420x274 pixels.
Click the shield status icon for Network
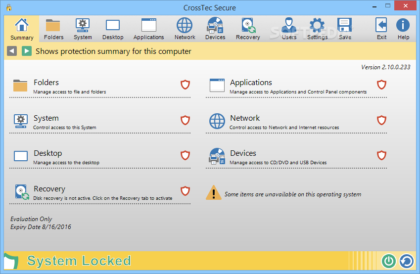[x=381, y=120]
